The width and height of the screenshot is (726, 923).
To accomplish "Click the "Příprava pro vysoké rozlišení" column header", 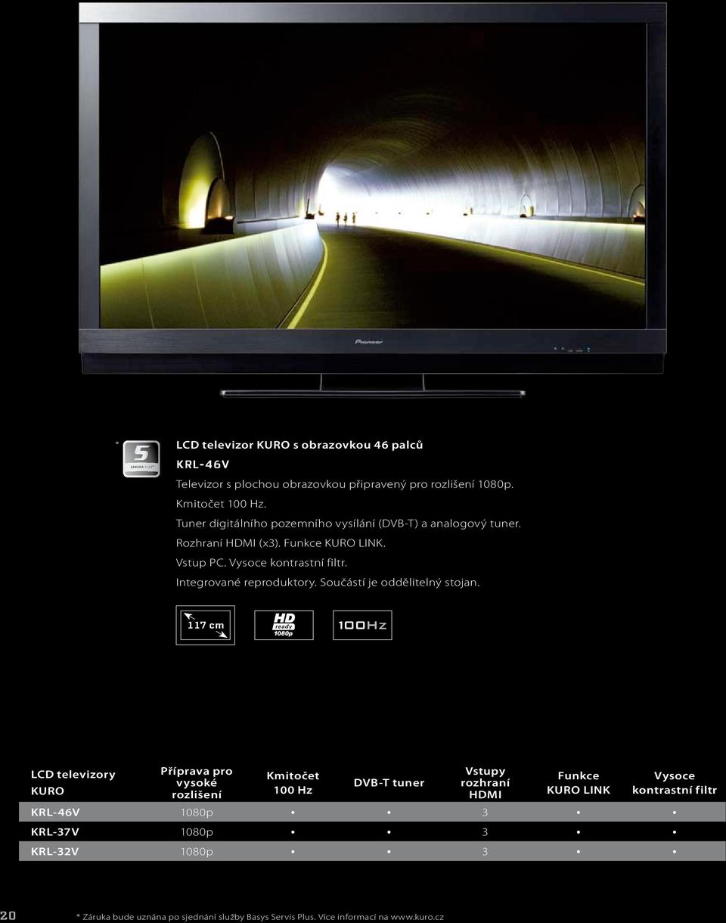I will [197, 783].
